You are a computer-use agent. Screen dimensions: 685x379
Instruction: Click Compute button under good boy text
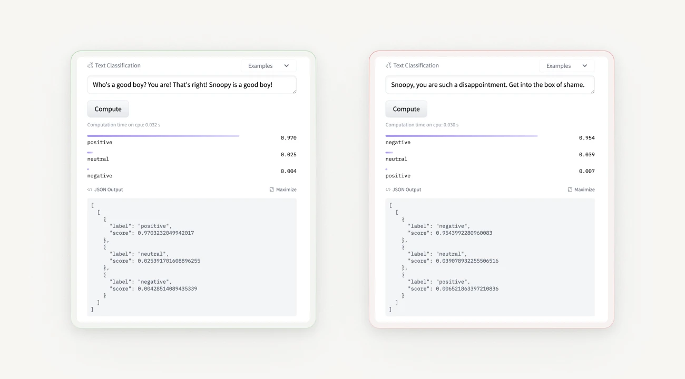pos(108,109)
